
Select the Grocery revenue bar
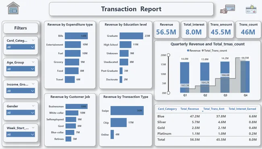tap(72, 62)
